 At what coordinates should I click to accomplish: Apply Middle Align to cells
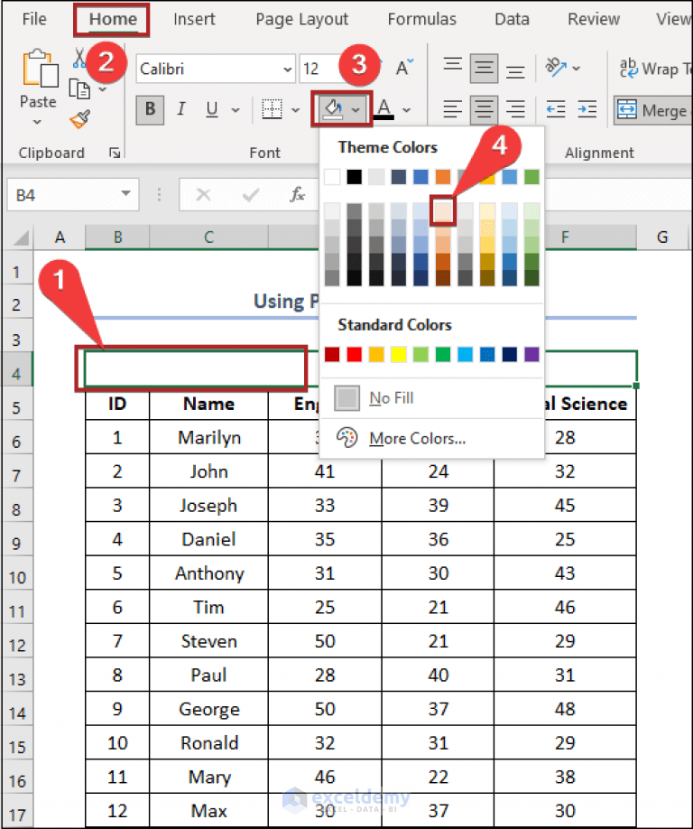[484, 68]
